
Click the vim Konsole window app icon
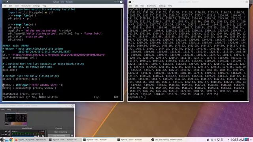(4, 2)
